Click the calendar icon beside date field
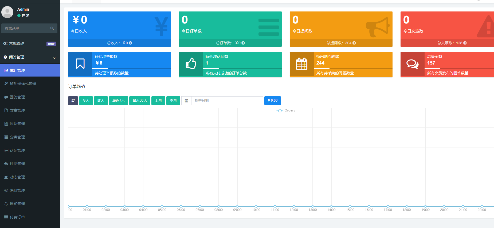Image resolution: width=494 pixels, height=228 pixels. pos(186,101)
